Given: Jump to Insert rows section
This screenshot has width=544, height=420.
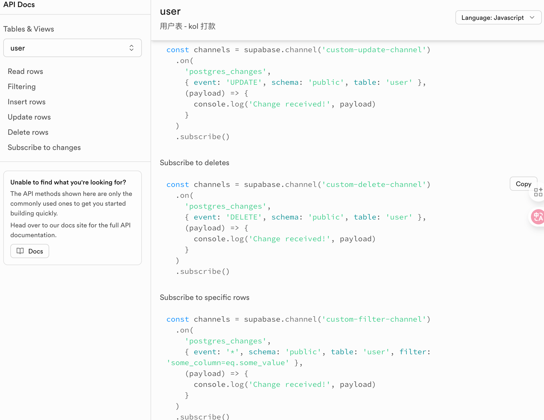Looking at the screenshot, I should 26,102.
